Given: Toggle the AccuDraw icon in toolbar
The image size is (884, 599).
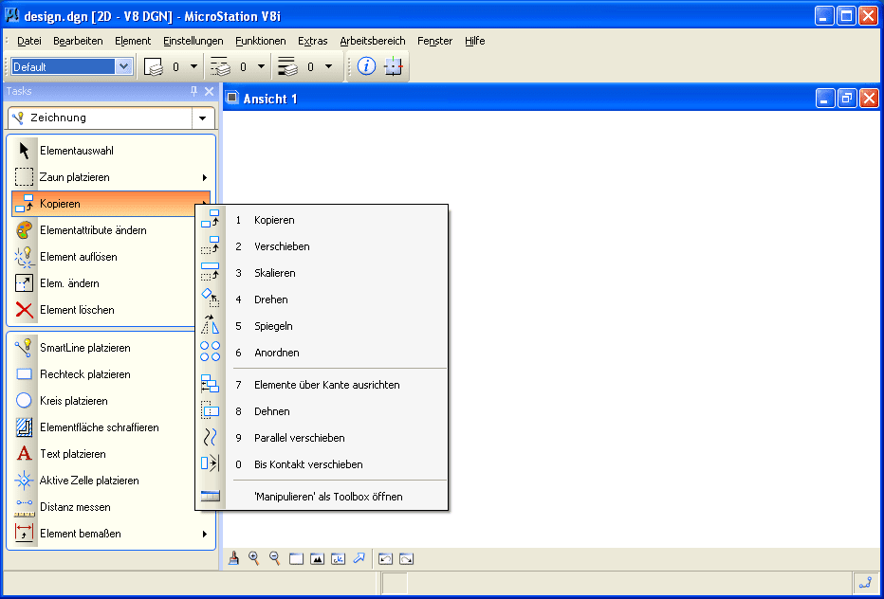Looking at the screenshot, I should coord(393,66).
